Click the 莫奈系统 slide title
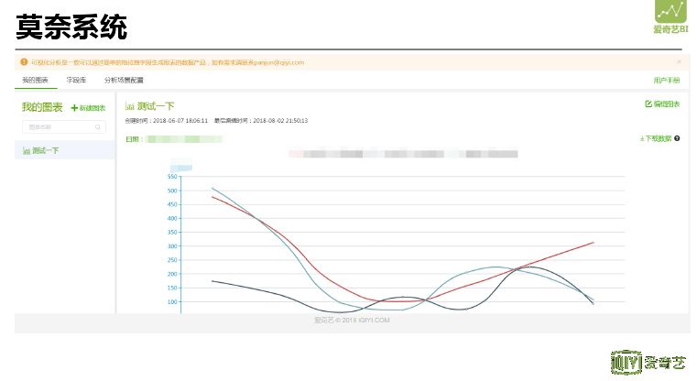The height and width of the screenshot is (381, 697). (x=71, y=27)
